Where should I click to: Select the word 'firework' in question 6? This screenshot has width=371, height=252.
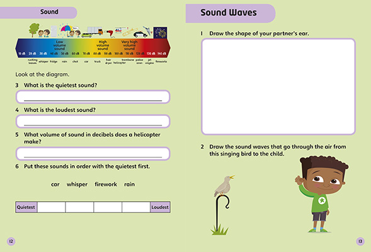[x=106, y=184]
